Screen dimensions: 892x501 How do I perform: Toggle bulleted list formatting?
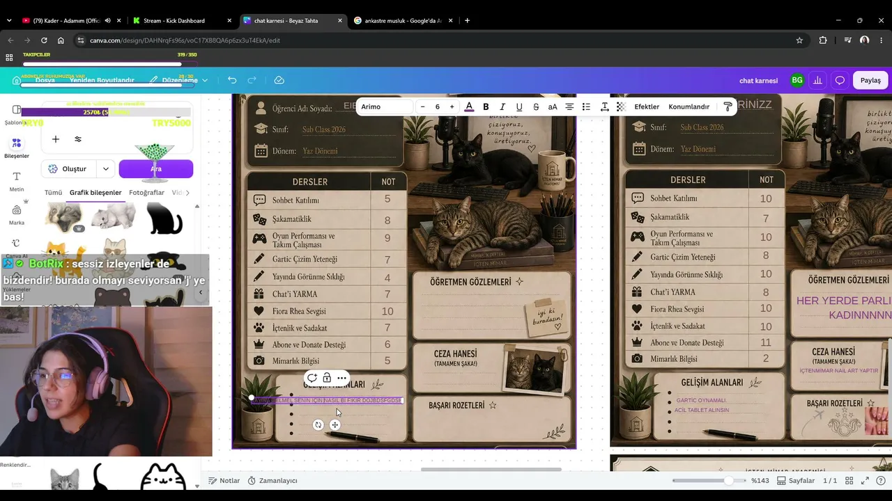[586, 106]
